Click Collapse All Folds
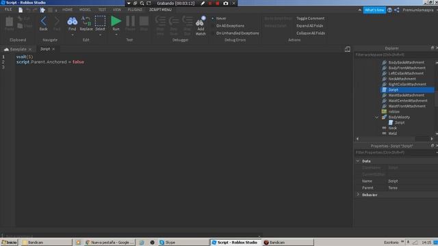 pyautogui.click(x=311, y=33)
